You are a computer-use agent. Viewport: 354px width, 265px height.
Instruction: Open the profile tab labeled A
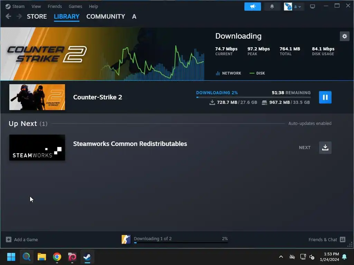(x=134, y=17)
